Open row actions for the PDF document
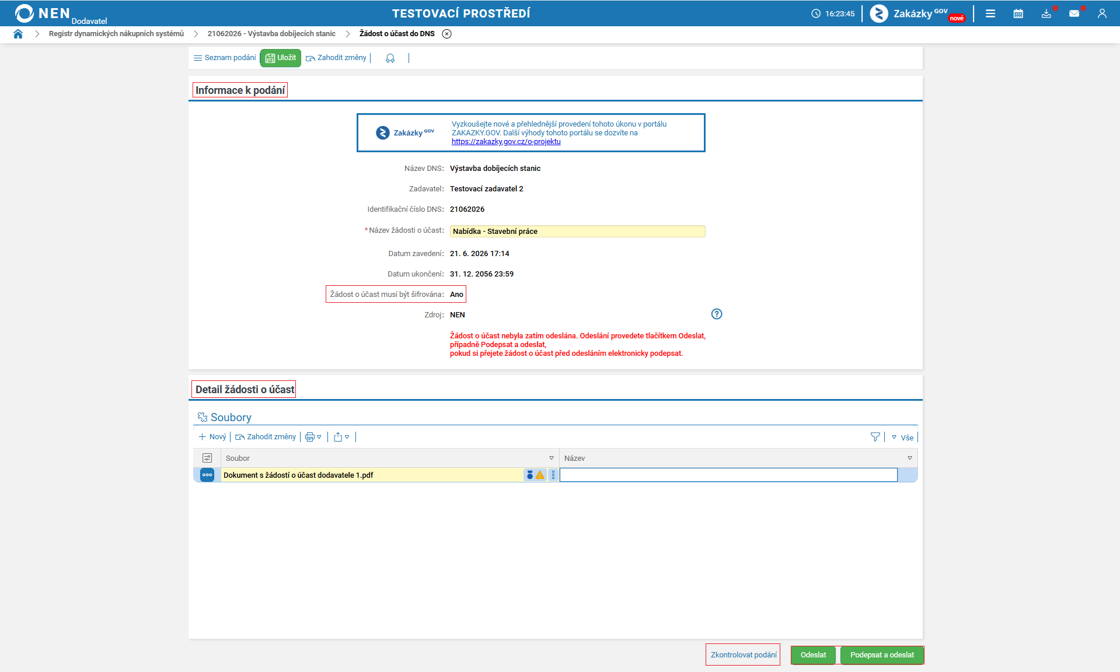The image size is (1120, 672). tap(207, 475)
